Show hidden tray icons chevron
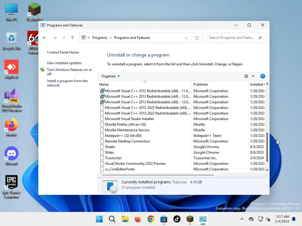Viewport: 302px width, 226px height. [x=242, y=219]
